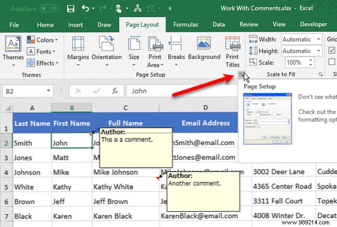Open the Name Box dropdown arrow
The image size is (337, 227).
point(48,91)
